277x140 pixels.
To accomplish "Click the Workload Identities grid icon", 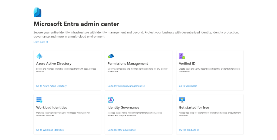I will (x=39, y=100).
